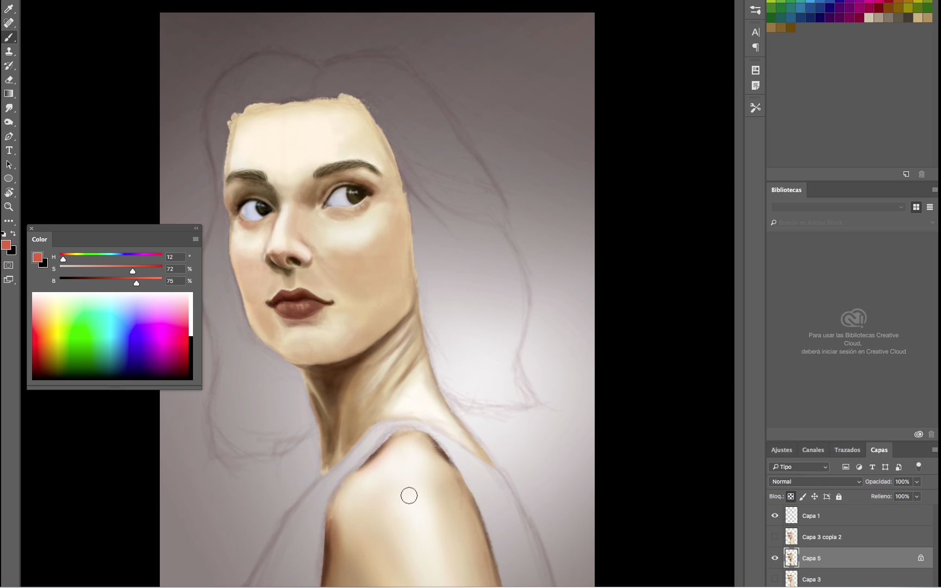941x588 pixels.
Task: Toggle lock image pixels brush icon
Action: click(x=803, y=496)
